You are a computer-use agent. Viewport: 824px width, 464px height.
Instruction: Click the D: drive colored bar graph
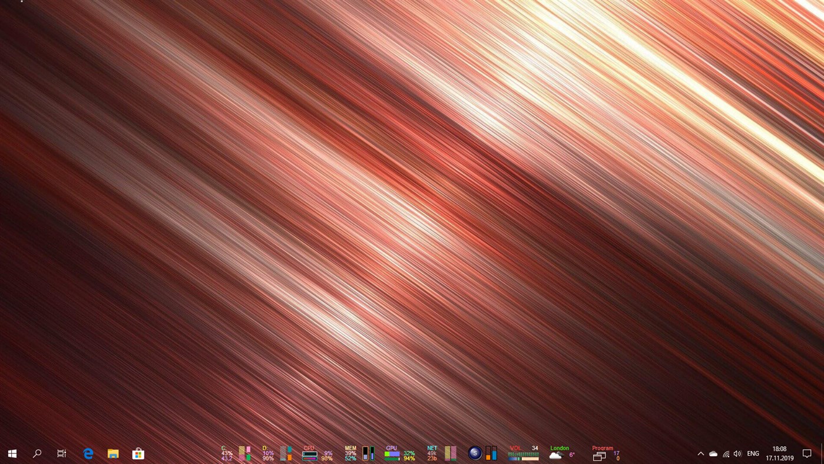coord(286,453)
